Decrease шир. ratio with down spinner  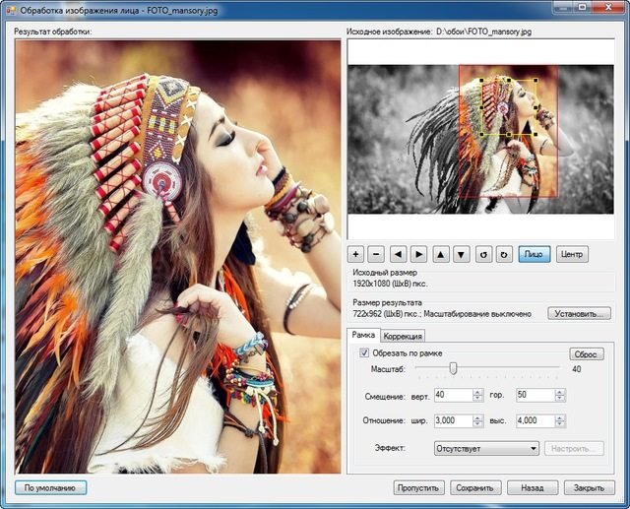click(x=477, y=423)
